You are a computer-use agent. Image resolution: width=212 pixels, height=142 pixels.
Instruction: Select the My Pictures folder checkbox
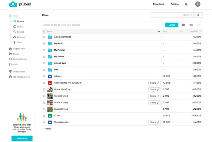[x=44, y=50]
